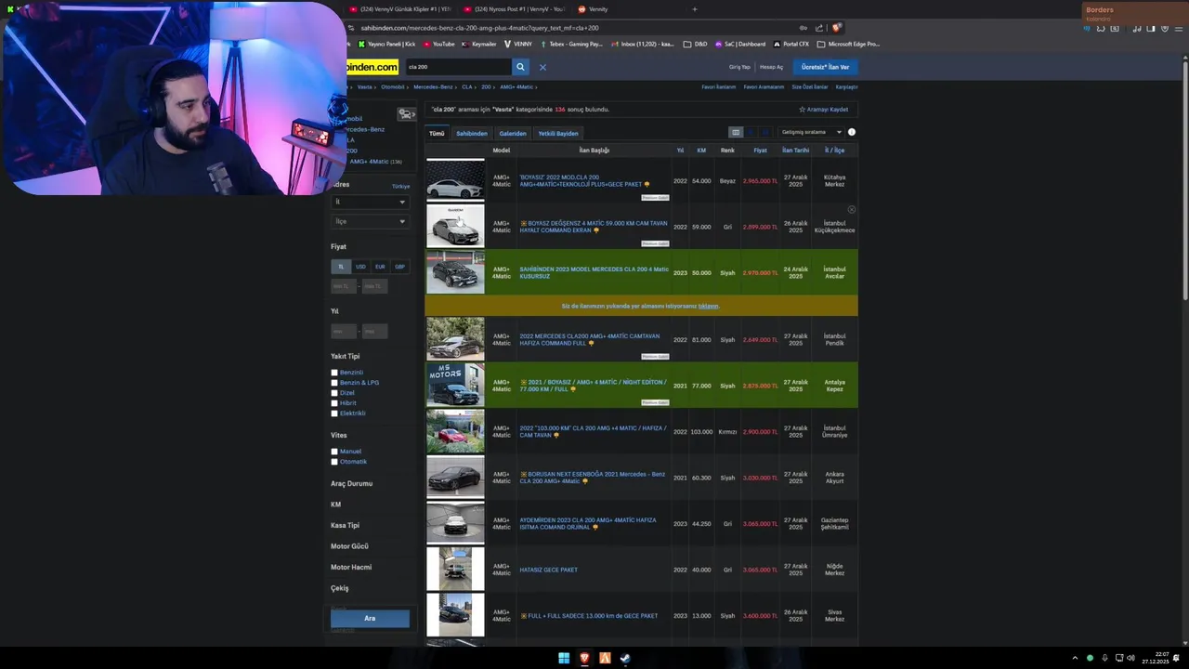Click the vehicle category switch icon
Image resolution: width=1189 pixels, height=669 pixels.
click(406, 114)
